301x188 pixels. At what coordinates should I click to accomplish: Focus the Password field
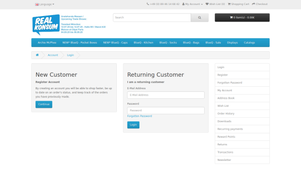coord(166,110)
